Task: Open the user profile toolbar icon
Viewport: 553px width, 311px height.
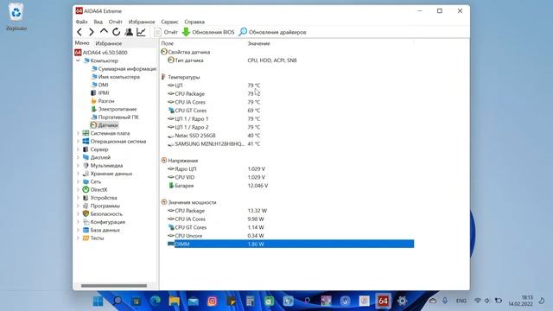Action: (x=129, y=32)
